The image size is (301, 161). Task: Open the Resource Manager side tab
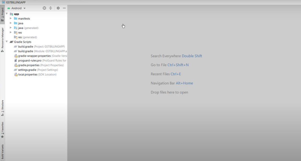tap(2, 40)
